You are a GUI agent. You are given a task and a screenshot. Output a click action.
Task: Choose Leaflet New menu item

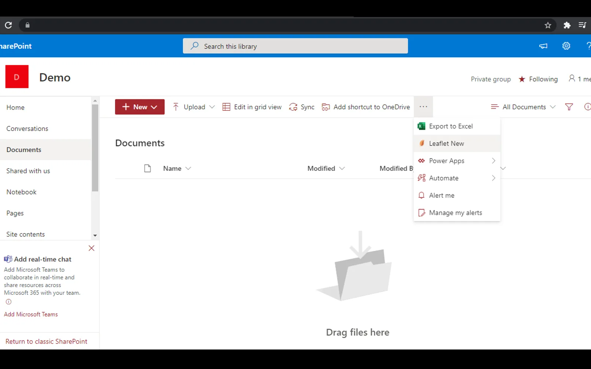click(x=457, y=144)
